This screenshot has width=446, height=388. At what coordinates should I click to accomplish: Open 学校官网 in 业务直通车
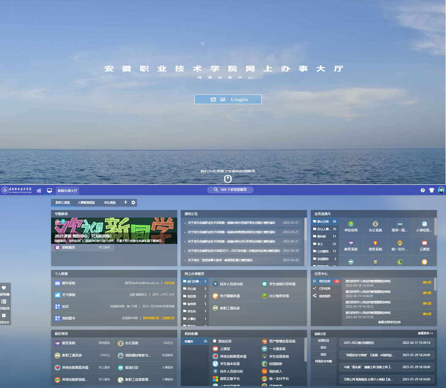[351, 226]
